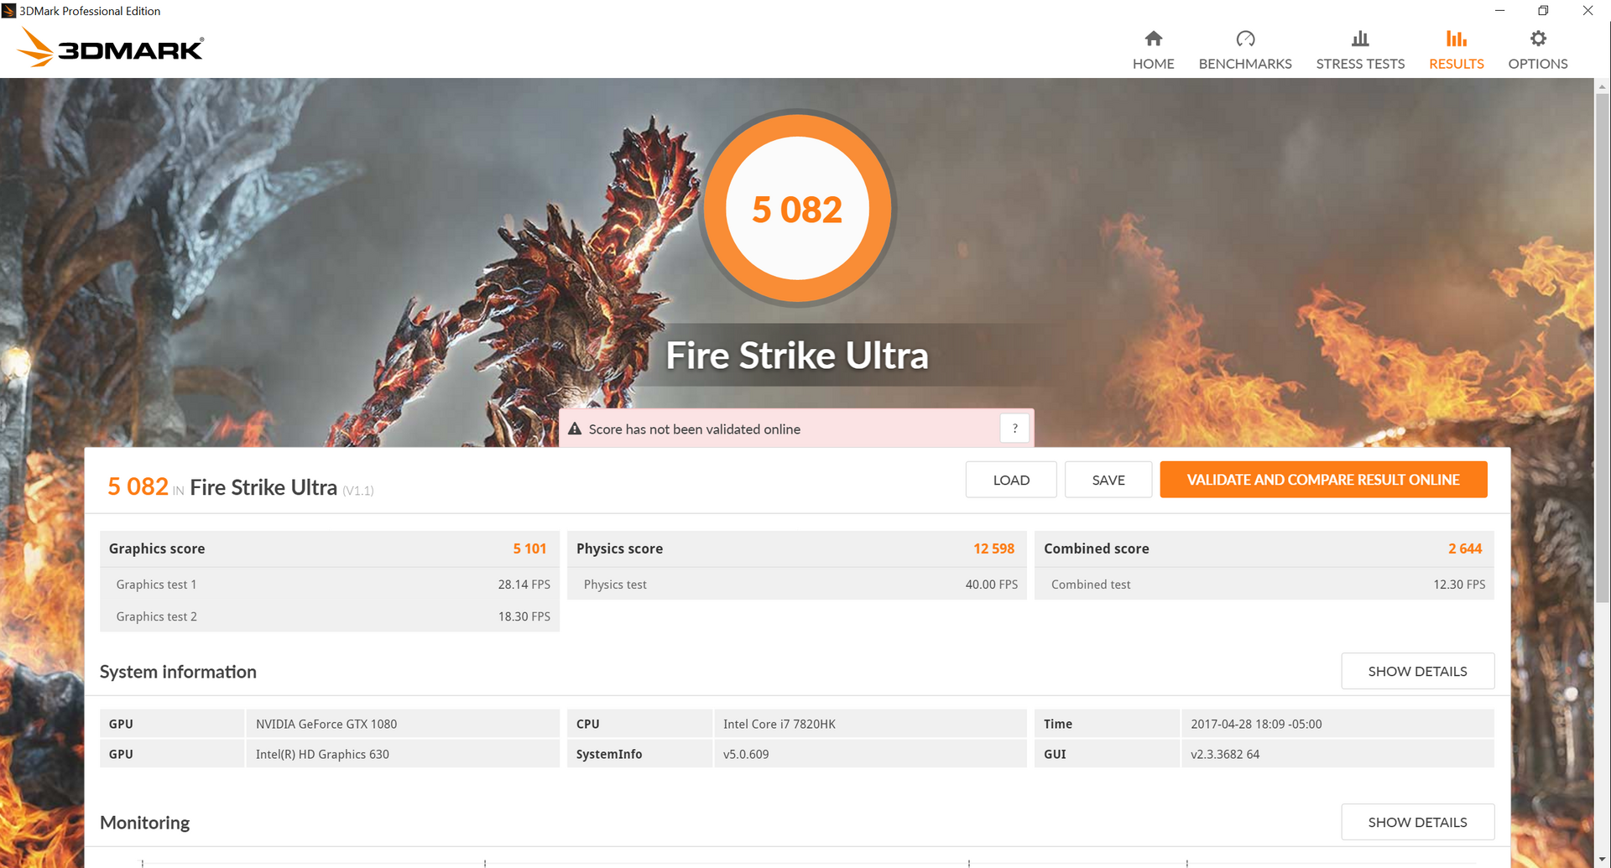Click the 3DMark logo
Screen dimensions: 1611x868
111,48
